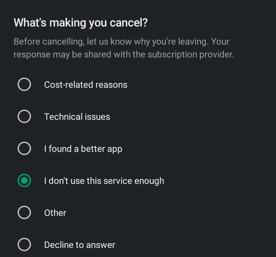Screen dimensions: 276x257
Task: Tap the "I don't use this service enough" text
Action: pyautogui.click(x=104, y=181)
